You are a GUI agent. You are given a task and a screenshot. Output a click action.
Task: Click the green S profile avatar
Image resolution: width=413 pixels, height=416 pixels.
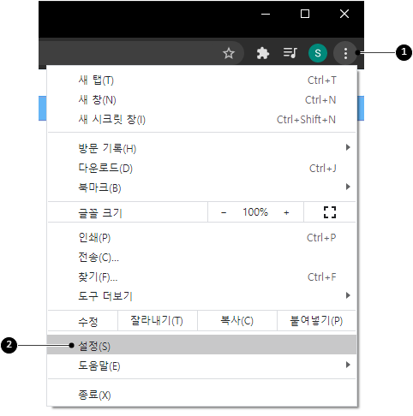(318, 53)
